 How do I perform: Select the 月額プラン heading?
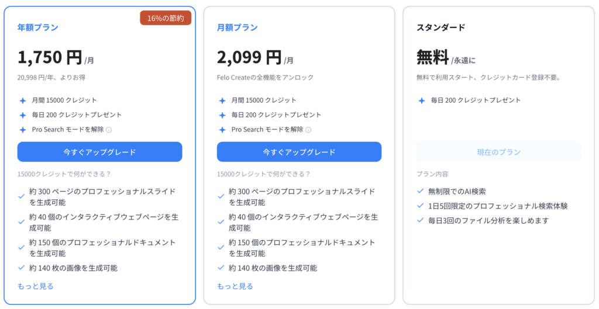pyautogui.click(x=237, y=27)
